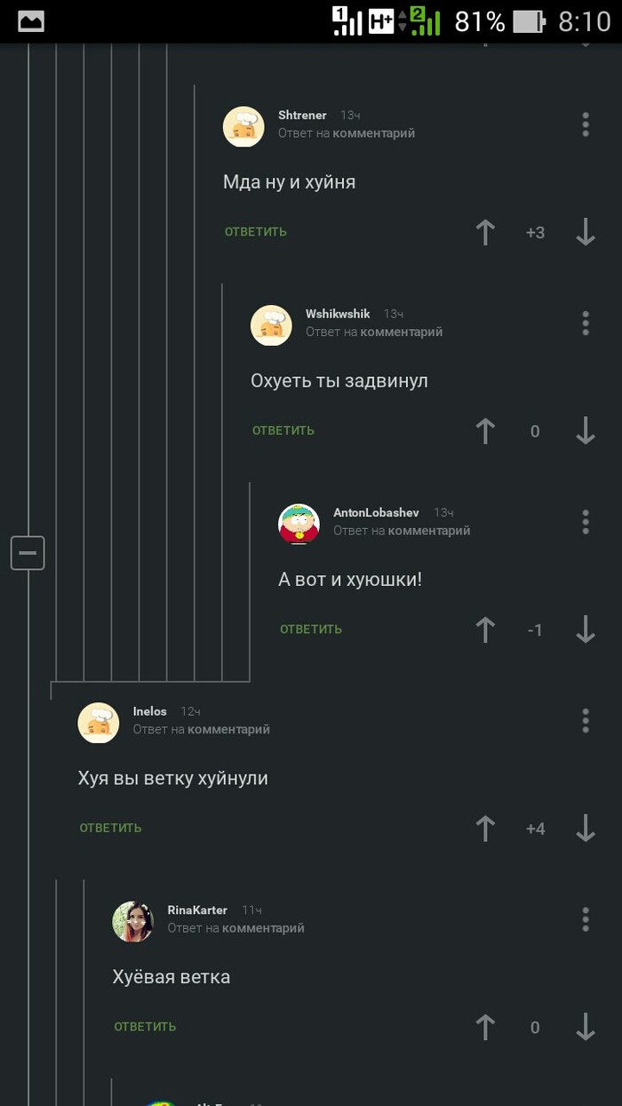Reply to Shtrener's comment via ОТВЕТИТЬ

(x=256, y=232)
